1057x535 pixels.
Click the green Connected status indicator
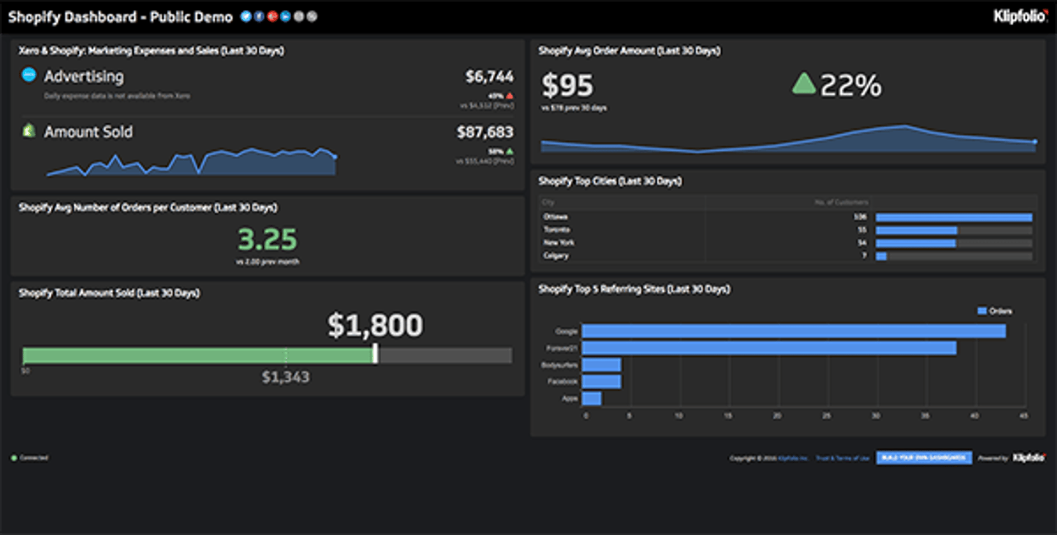(x=14, y=458)
